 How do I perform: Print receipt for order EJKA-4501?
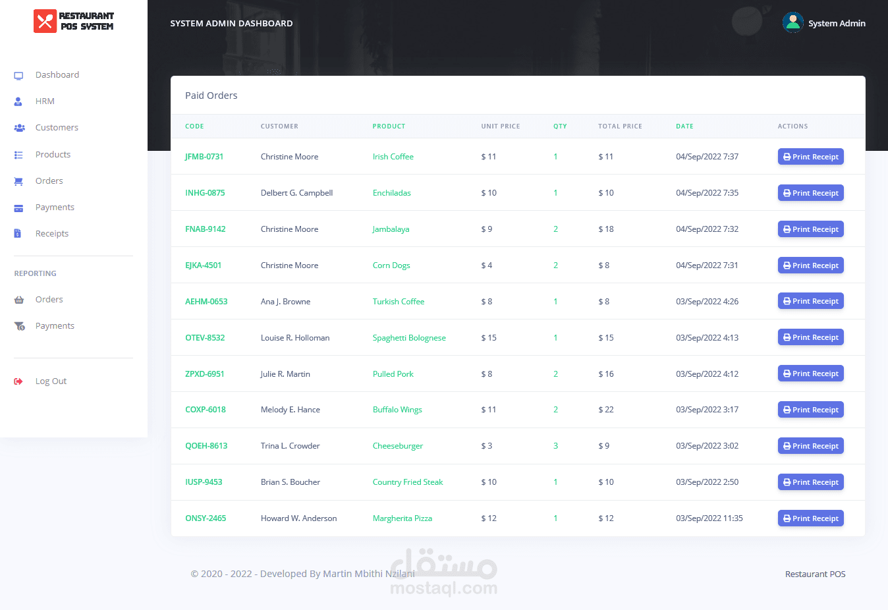pyautogui.click(x=811, y=265)
